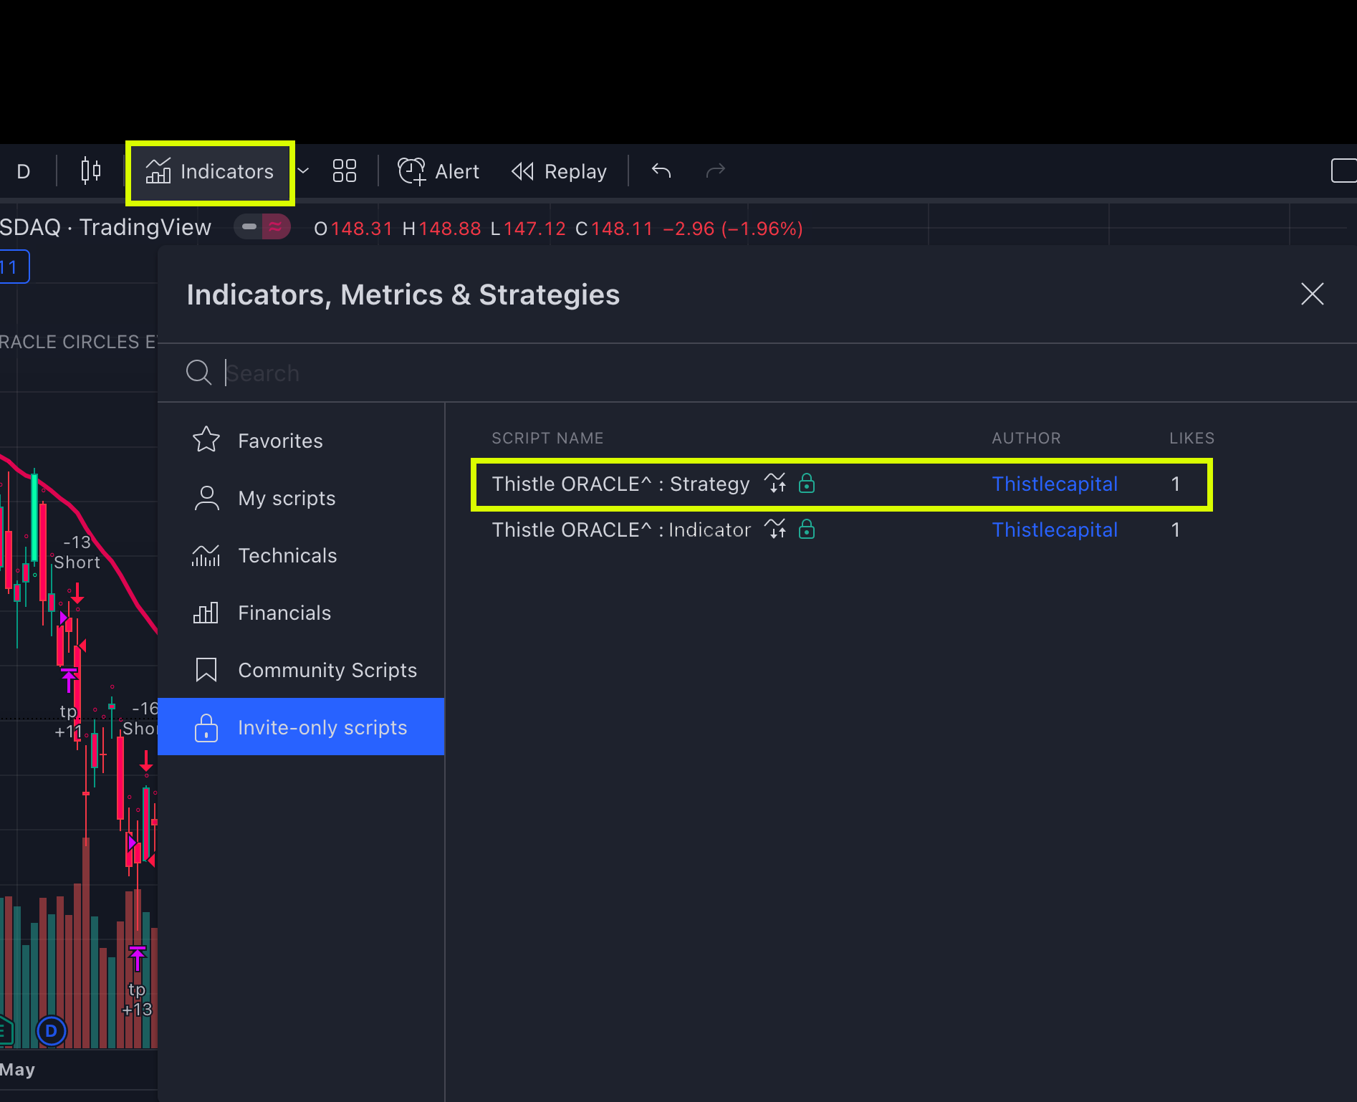Viewport: 1357px width, 1102px height.
Task: Click the SCRIPT NAME column header
Action: pyautogui.click(x=547, y=438)
